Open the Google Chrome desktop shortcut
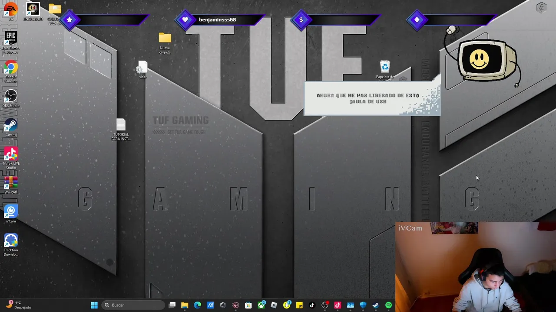 tap(11, 72)
